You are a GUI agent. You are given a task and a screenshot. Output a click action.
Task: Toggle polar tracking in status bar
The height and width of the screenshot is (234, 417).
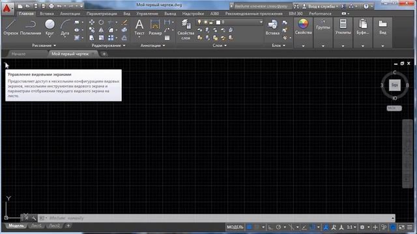tap(278, 227)
